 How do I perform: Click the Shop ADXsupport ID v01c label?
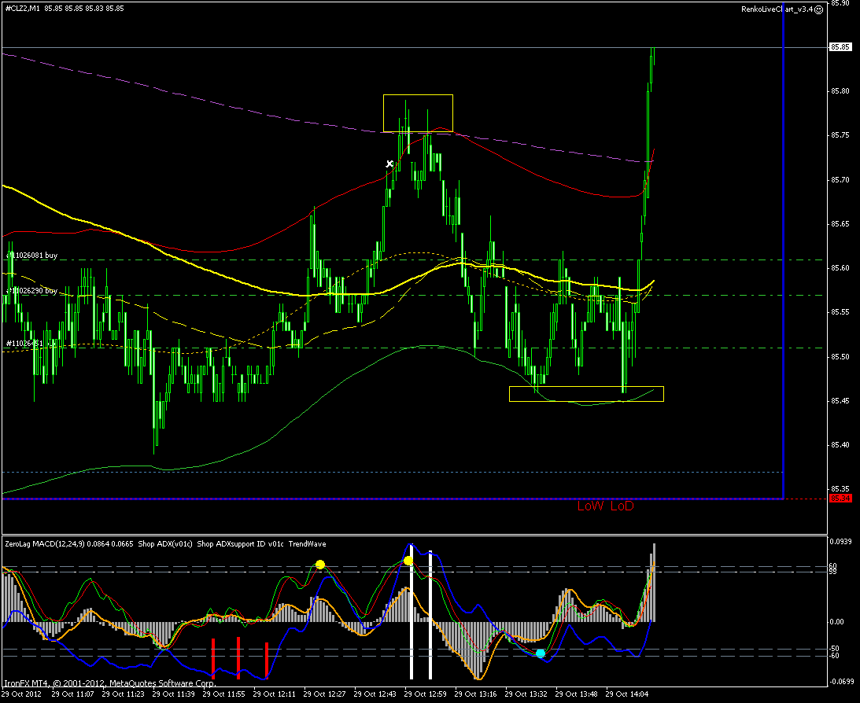pyautogui.click(x=240, y=544)
